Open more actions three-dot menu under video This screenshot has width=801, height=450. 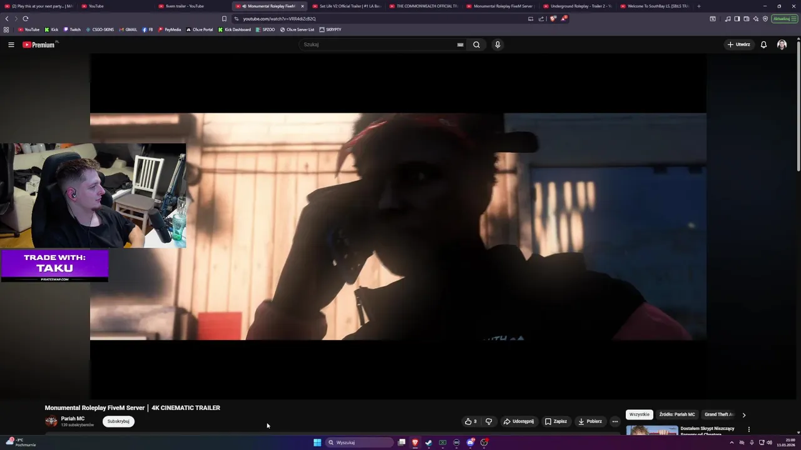(x=615, y=421)
